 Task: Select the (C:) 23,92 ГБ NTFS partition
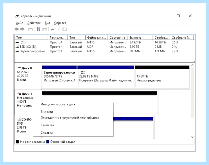point(106,77)
